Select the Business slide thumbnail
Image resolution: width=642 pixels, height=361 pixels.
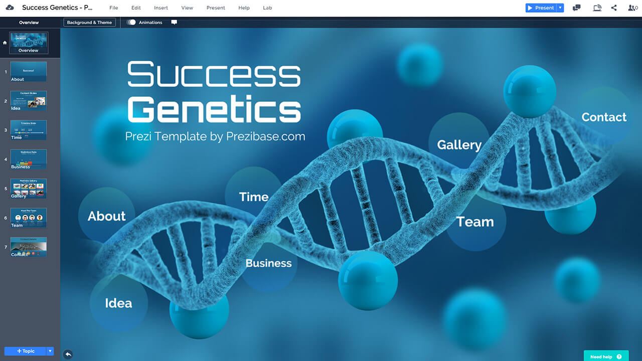pos(29,159)
